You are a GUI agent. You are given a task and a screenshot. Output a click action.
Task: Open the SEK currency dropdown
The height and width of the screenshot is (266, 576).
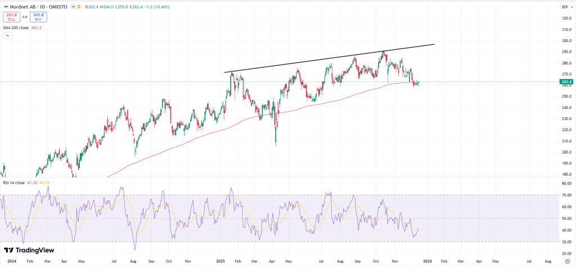[x=564, y=7]
